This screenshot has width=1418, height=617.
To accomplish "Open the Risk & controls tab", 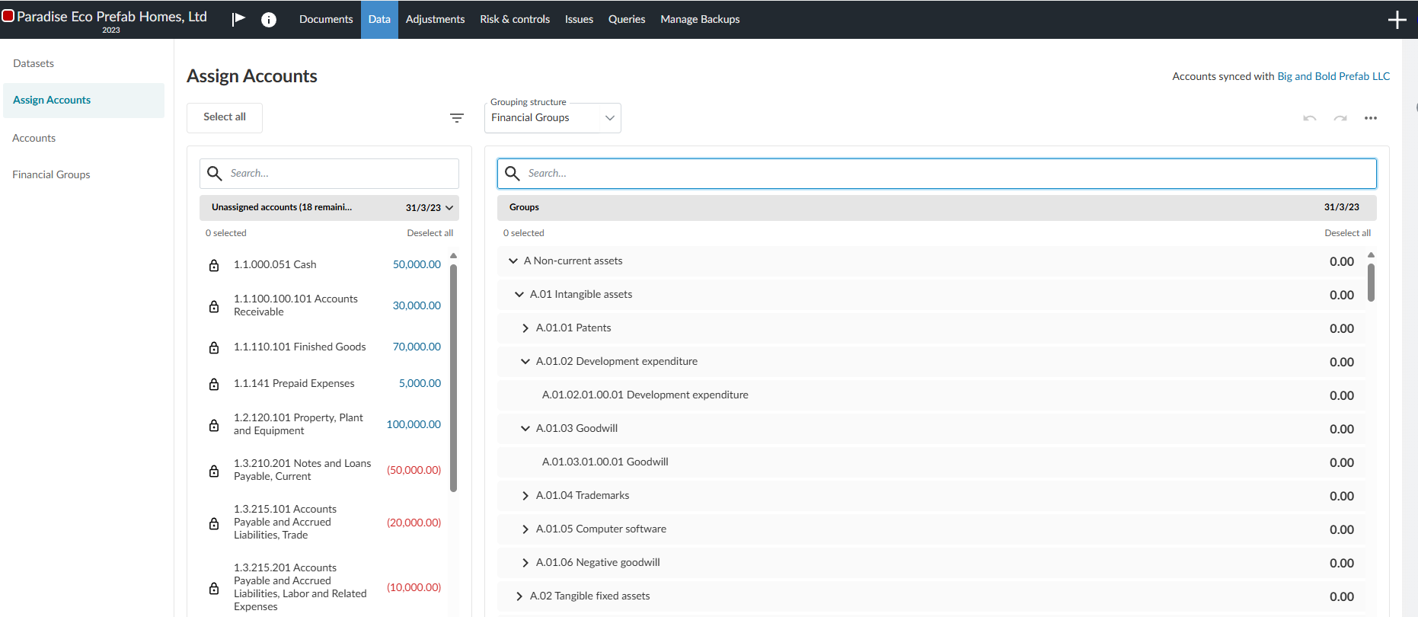I will pos(515,19).
